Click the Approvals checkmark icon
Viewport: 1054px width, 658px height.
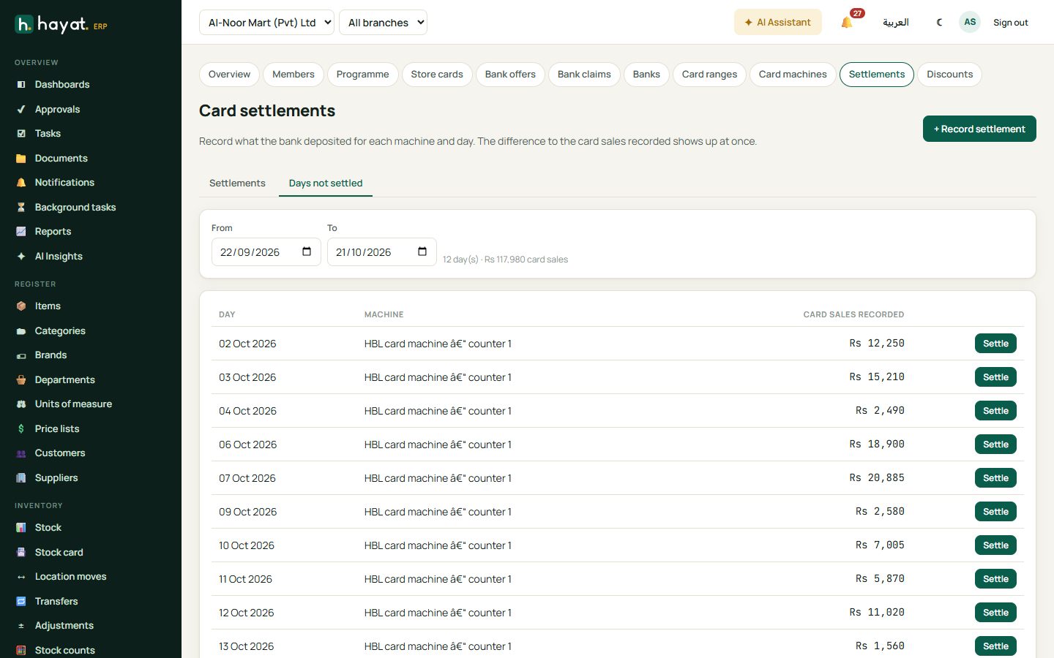(21, 110)
